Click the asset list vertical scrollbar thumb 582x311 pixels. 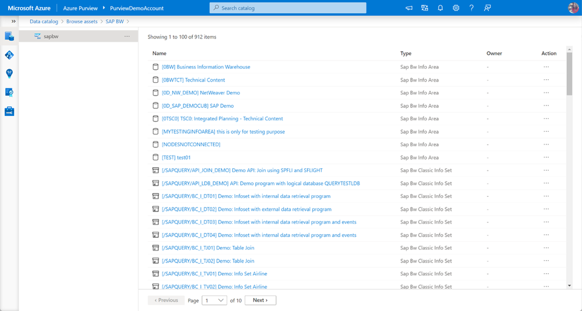coord(569,74)
